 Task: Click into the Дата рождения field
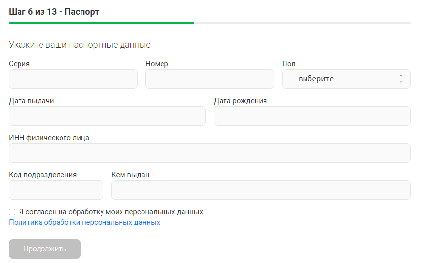(312, 116)
